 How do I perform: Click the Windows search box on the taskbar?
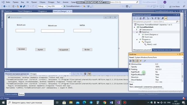tap(30, 102)
